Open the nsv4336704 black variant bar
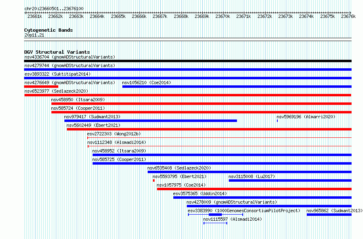363x239 pixels. 188,61
